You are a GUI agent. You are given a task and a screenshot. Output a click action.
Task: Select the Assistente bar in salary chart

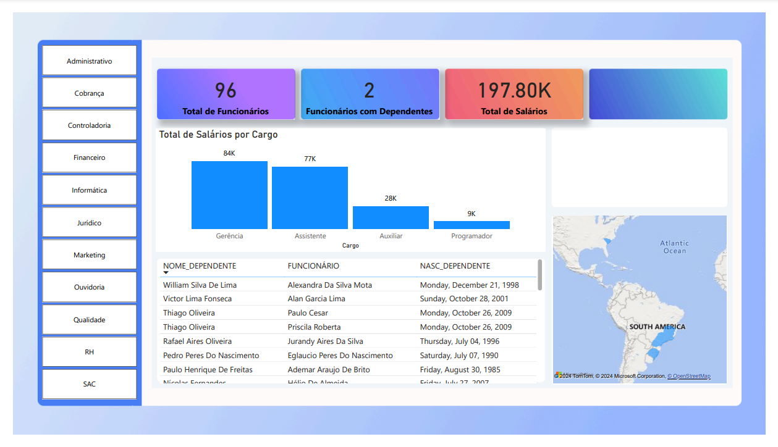(x=310, y=198)
